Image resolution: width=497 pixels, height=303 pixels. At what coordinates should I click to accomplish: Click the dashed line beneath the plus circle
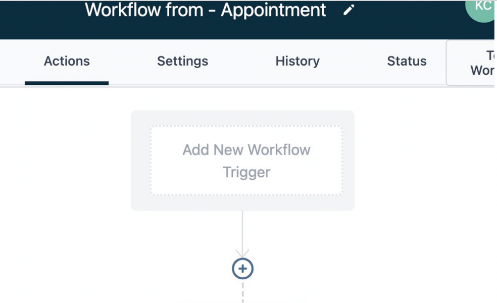242,292
